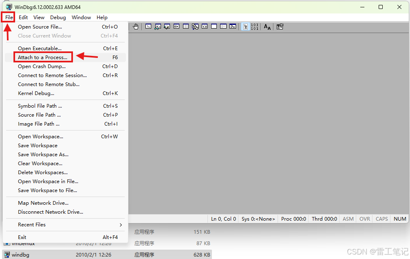410x259 pixels.
Task: Click the Proc 000:0 status field
Action: 293,219
